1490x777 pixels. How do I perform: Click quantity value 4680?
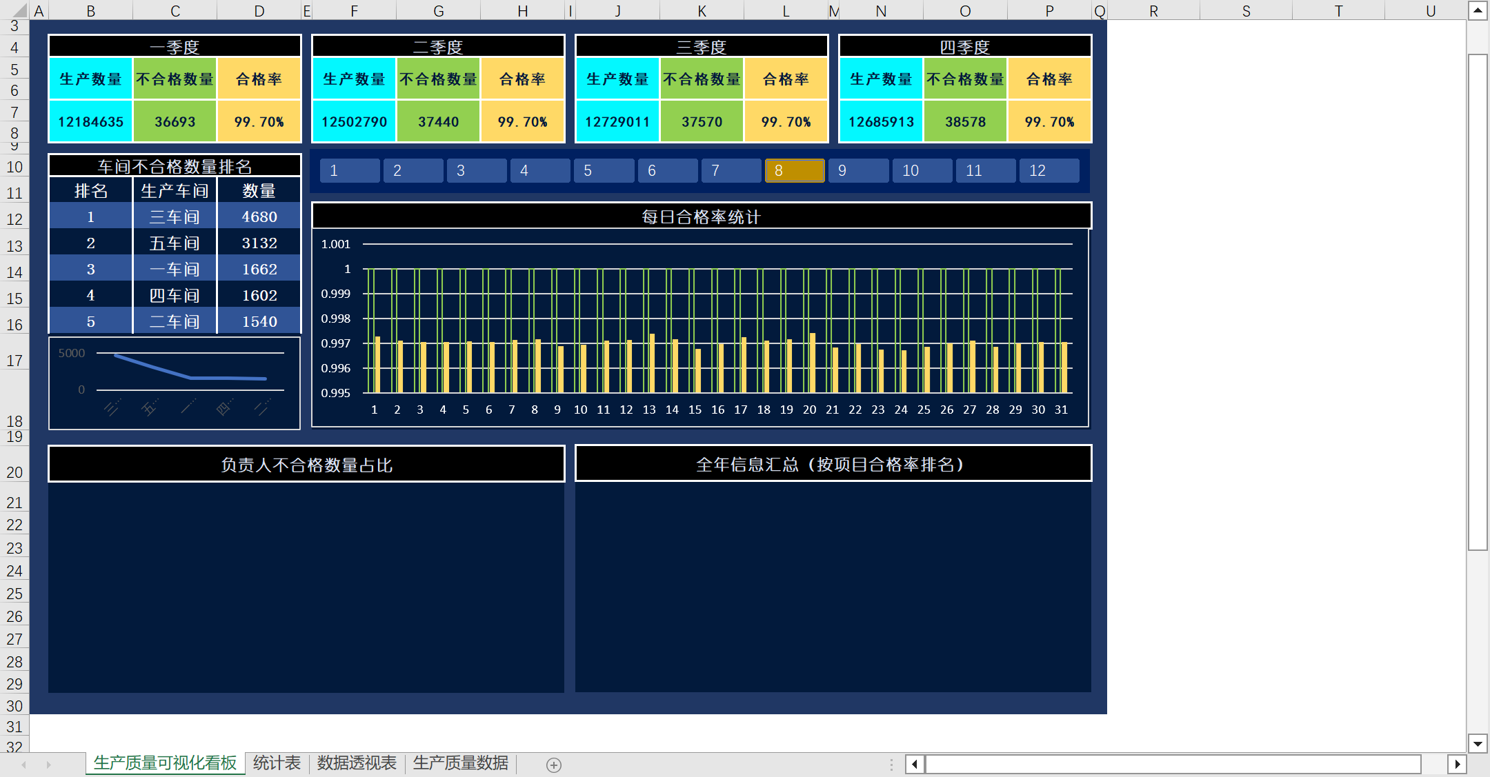click(259, 216)
